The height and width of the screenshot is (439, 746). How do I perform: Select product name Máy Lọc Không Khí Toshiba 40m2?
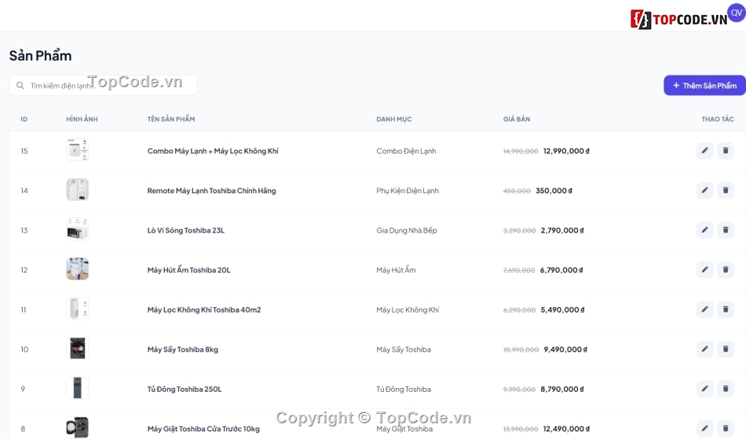(x=204, y=309)
